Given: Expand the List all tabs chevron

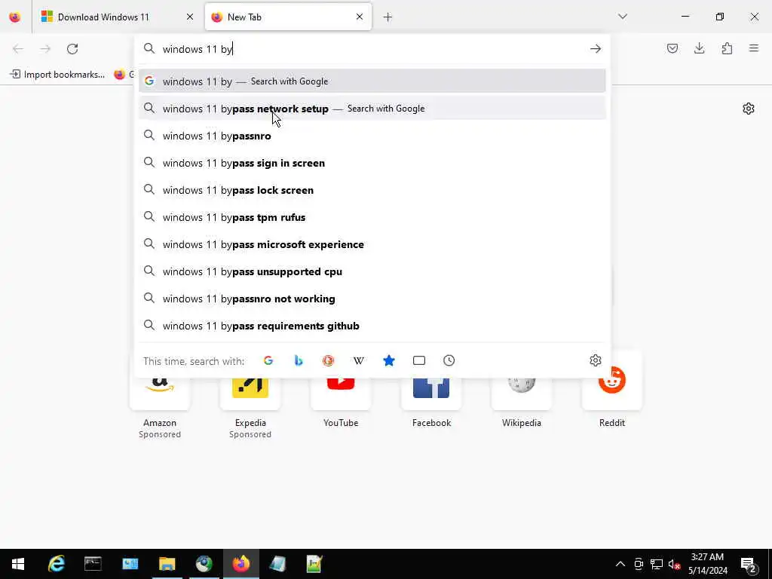Looking at the screenshot, I should 623,17.
